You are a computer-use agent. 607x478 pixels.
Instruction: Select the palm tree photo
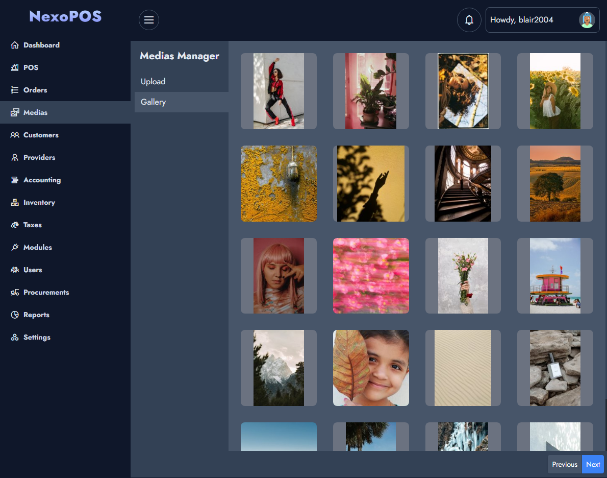click(371, 437)
